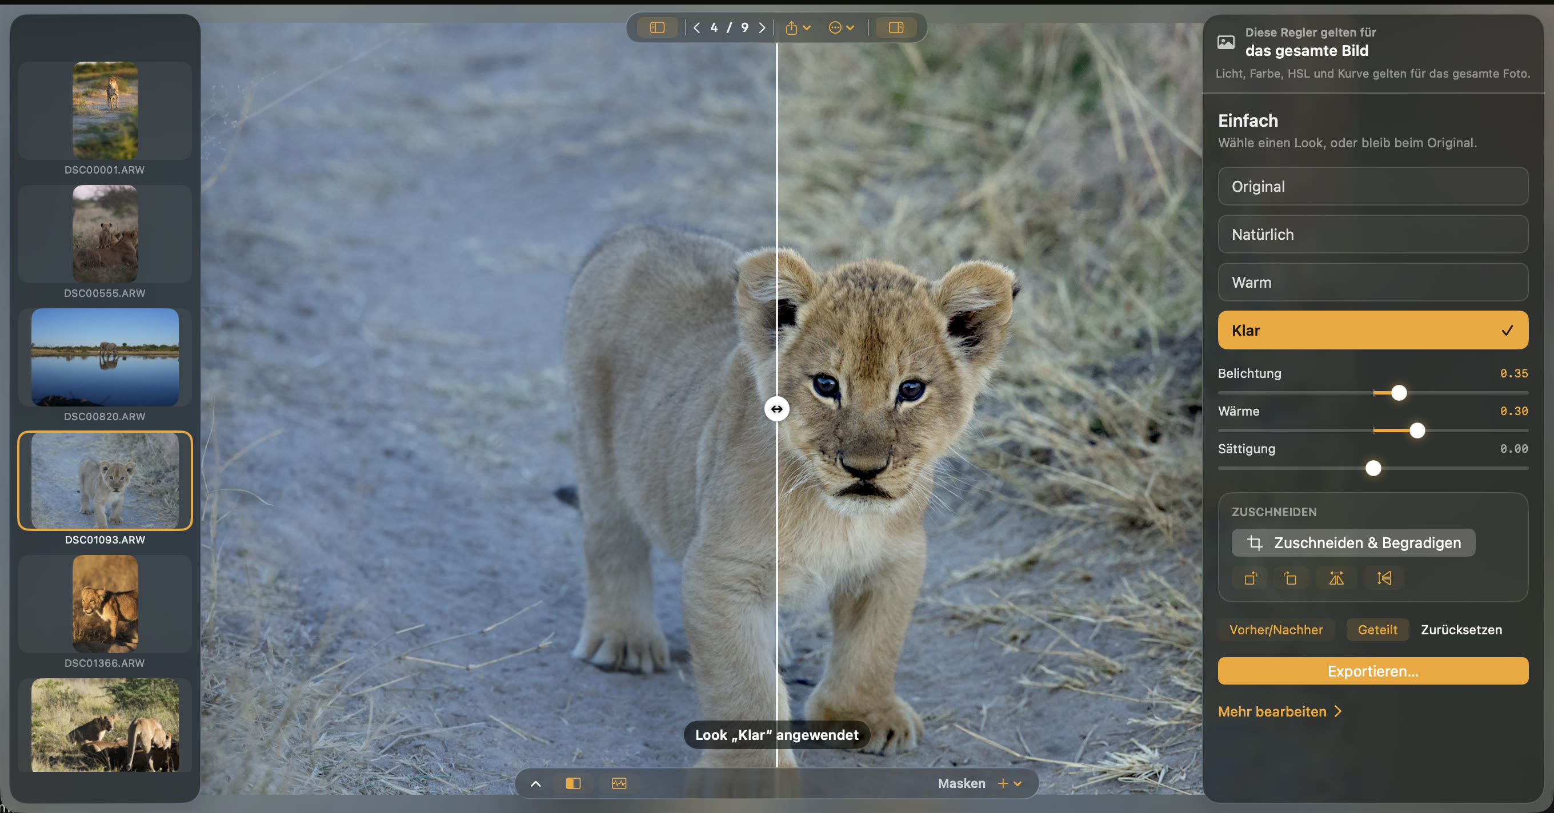This screenshot has width=1554, height=813.
Task: Go to the previous photo arrow
Action: (x=697, y=28)
